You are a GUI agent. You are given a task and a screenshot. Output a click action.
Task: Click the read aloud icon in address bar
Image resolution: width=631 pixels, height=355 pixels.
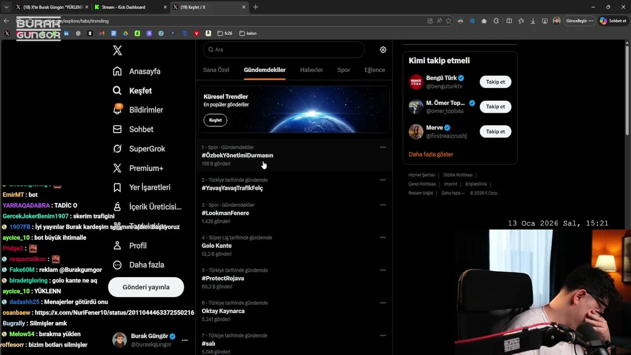439,21
